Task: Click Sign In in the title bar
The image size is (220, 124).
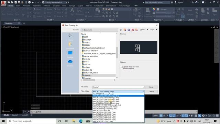Action: pos(179,2)
